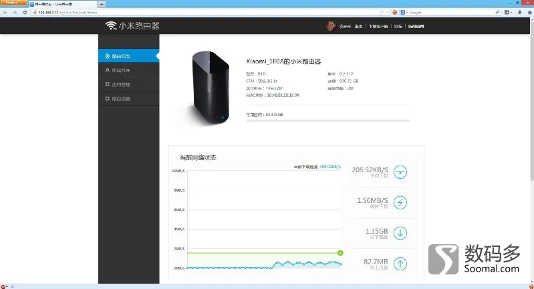
Task: Click the router product image
Action: tap(211, 87)
